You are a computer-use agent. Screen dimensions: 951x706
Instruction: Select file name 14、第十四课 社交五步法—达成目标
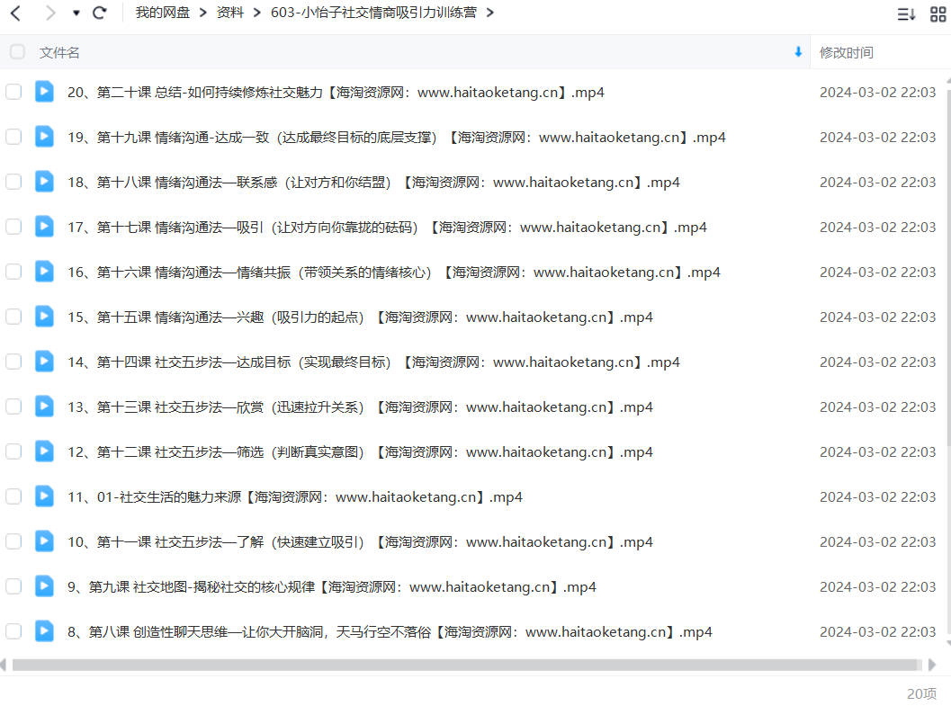(373, 362)
